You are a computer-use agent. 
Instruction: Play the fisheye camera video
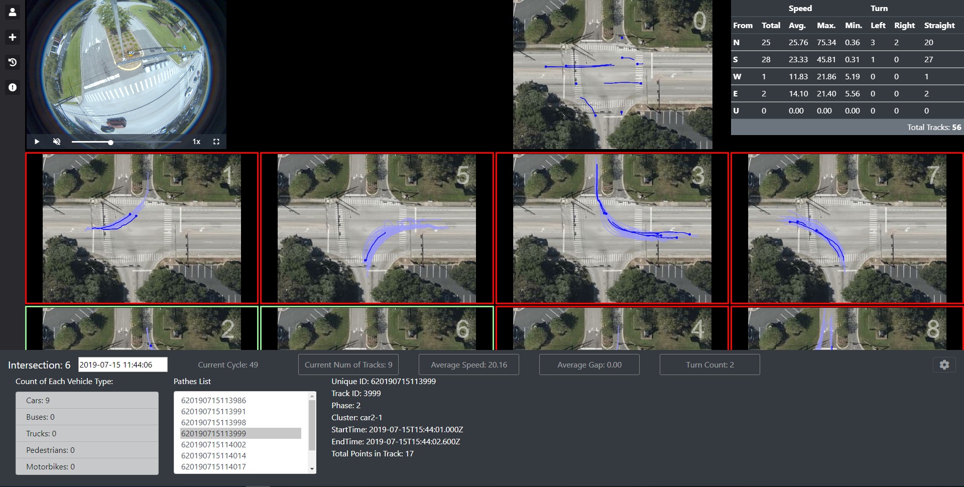37,142
